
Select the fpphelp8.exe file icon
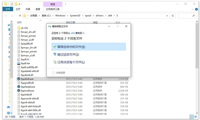19,87
